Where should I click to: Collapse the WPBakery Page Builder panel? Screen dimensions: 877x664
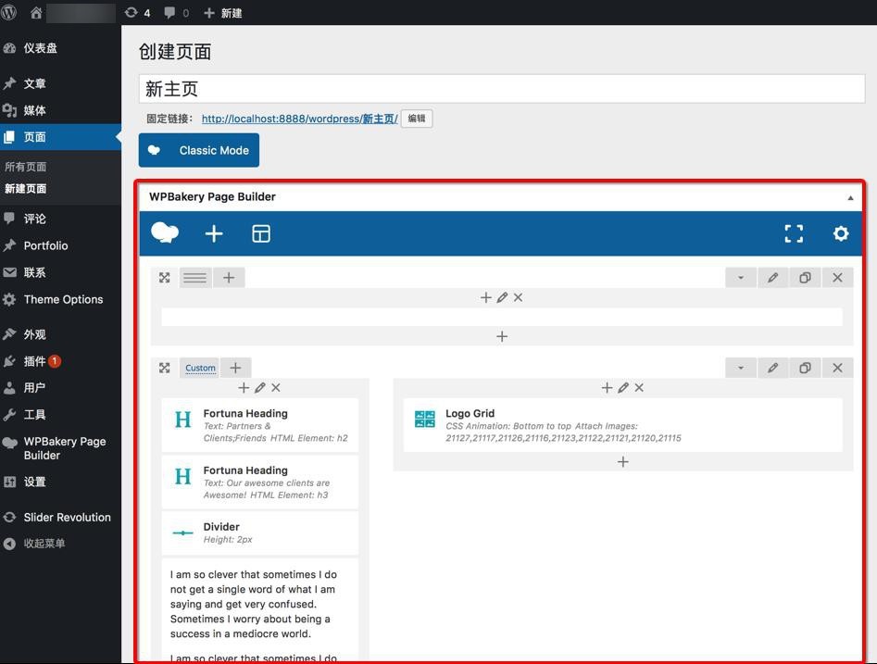point(850,197)
